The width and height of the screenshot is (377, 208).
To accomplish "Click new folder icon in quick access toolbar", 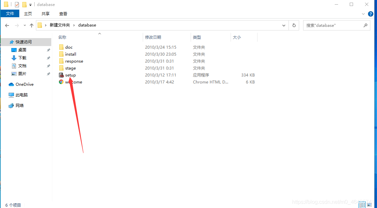I will click(x=24, y=5).
